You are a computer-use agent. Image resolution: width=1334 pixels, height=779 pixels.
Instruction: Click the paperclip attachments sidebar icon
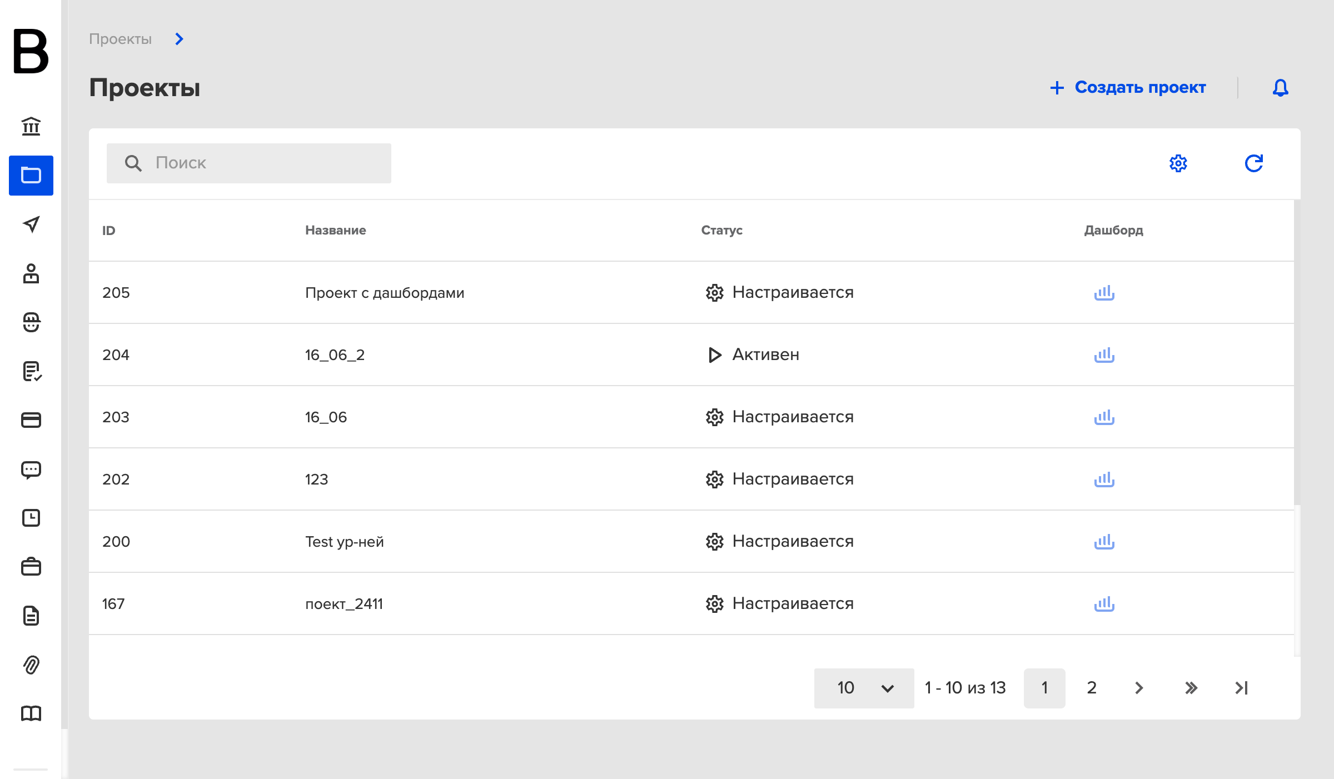pos(31,665)
